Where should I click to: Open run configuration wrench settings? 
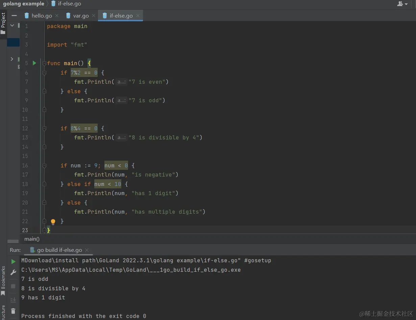(13, 272)
